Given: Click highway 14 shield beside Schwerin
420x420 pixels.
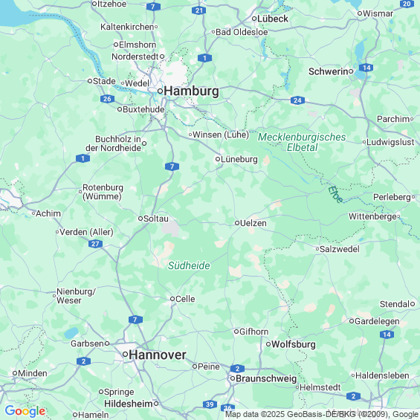Looking at the screenshot, I should point(366,68).
